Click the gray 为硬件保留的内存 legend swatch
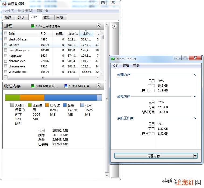Screen dimensions: 204x188 pos(12,105)
